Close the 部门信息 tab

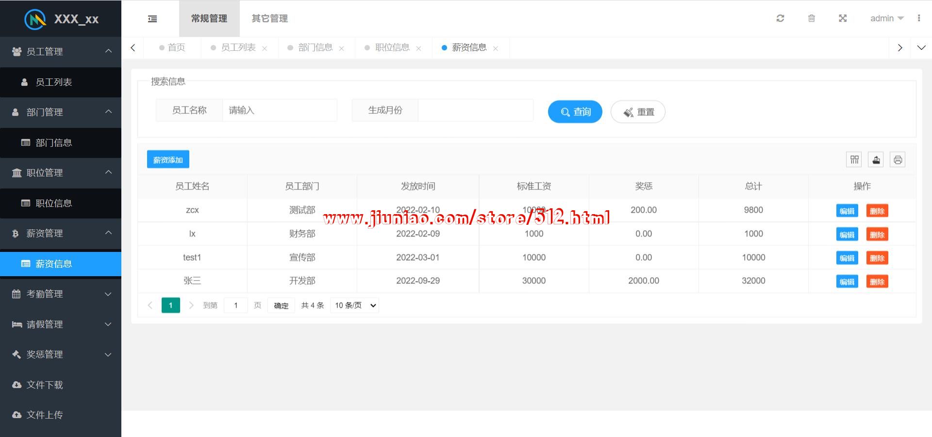342,48
